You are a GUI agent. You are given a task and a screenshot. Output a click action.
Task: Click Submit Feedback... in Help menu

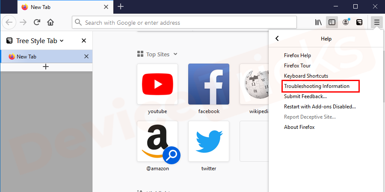coord(305,96)
